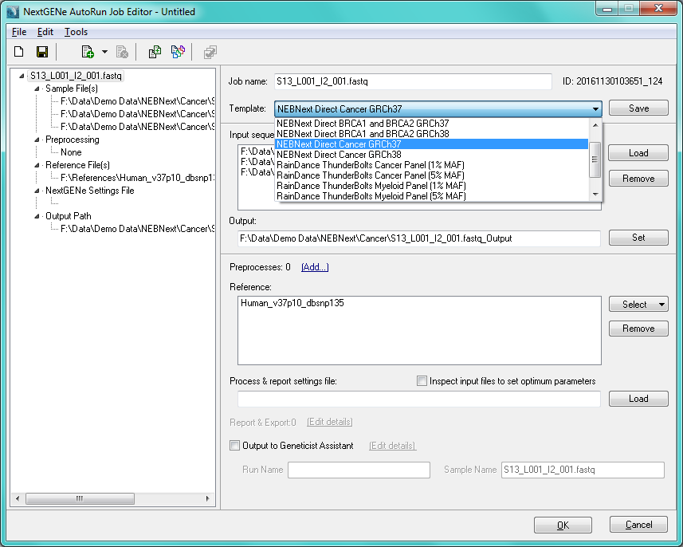
Task: Check Output to Geneticist Assistant
Action: point(234,446)
